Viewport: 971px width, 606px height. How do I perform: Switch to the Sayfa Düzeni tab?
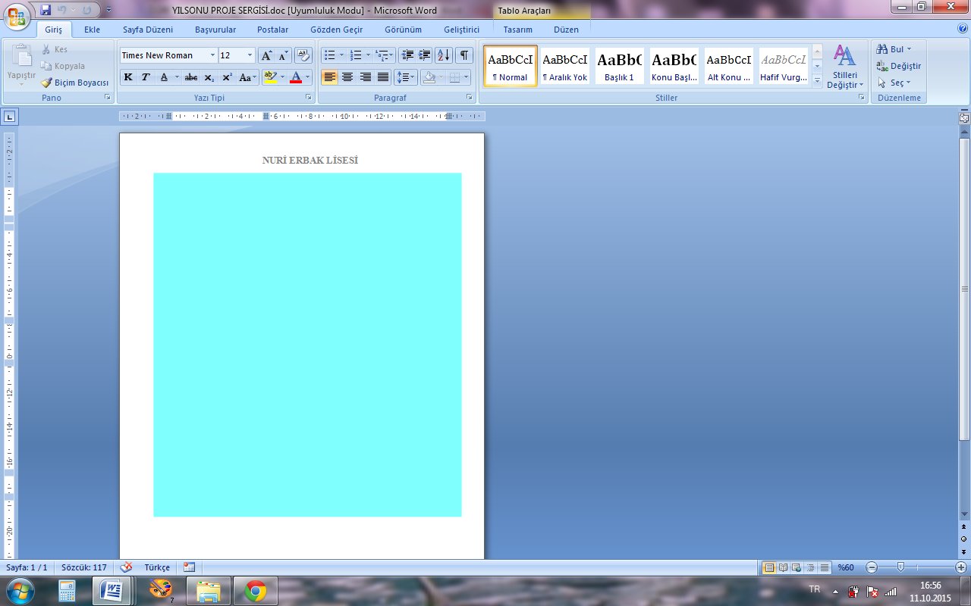pos(148,30)
